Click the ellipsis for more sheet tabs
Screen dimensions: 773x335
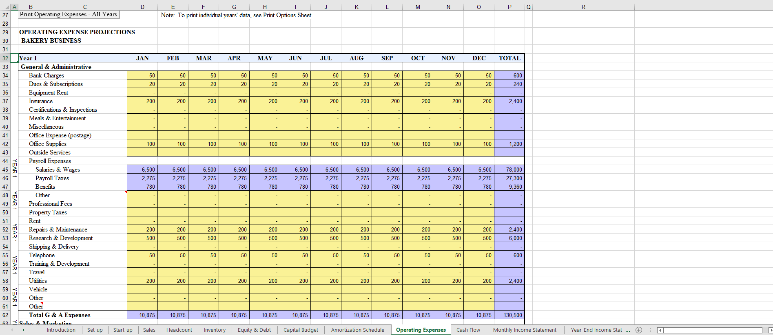(627, 330)
